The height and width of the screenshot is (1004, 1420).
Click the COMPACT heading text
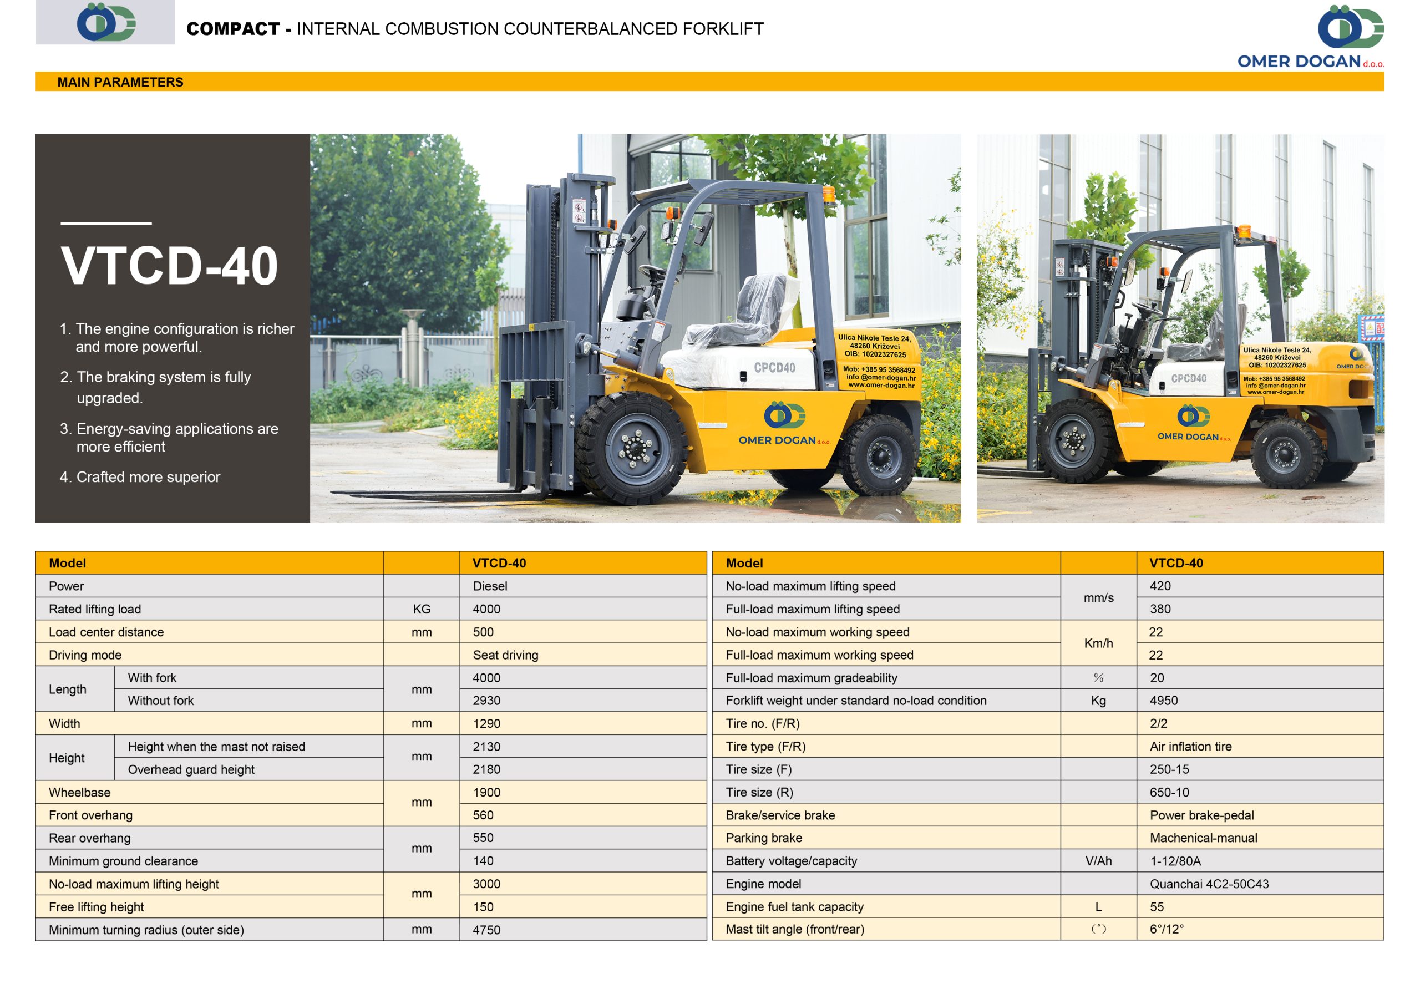[232, 28]
